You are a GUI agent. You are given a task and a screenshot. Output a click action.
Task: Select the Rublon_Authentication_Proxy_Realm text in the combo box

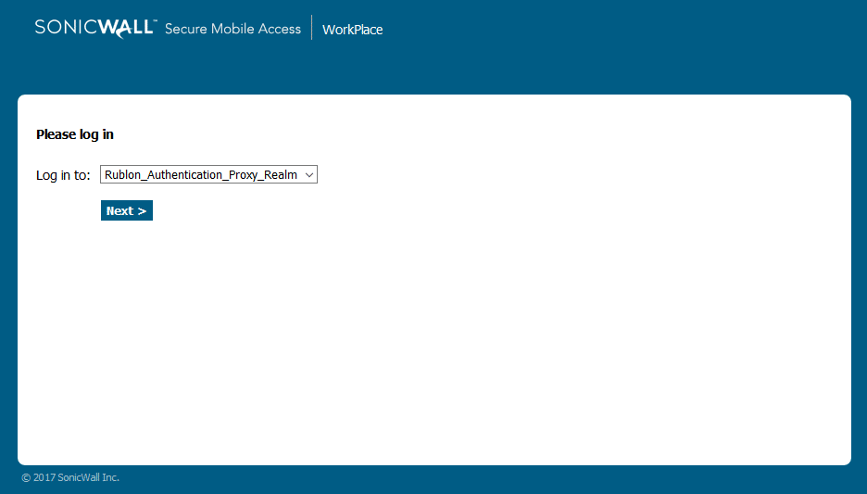(x=200, y=174)
